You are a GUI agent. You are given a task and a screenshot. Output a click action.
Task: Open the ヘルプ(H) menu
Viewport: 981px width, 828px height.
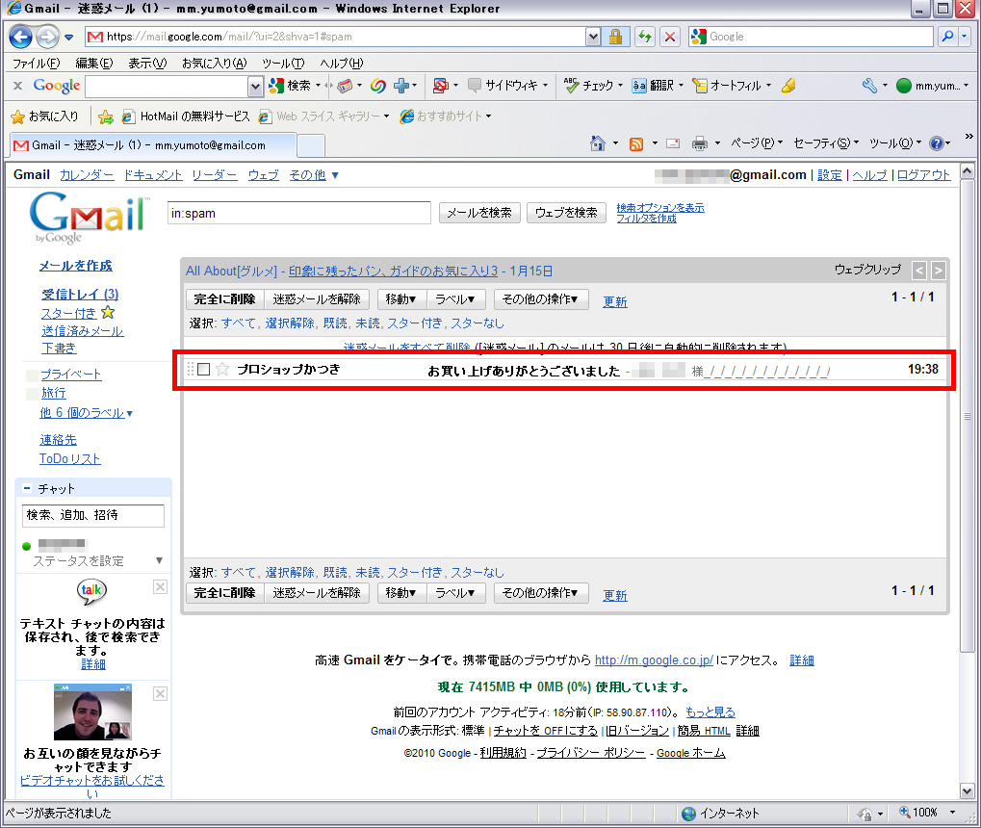point(342,64)
